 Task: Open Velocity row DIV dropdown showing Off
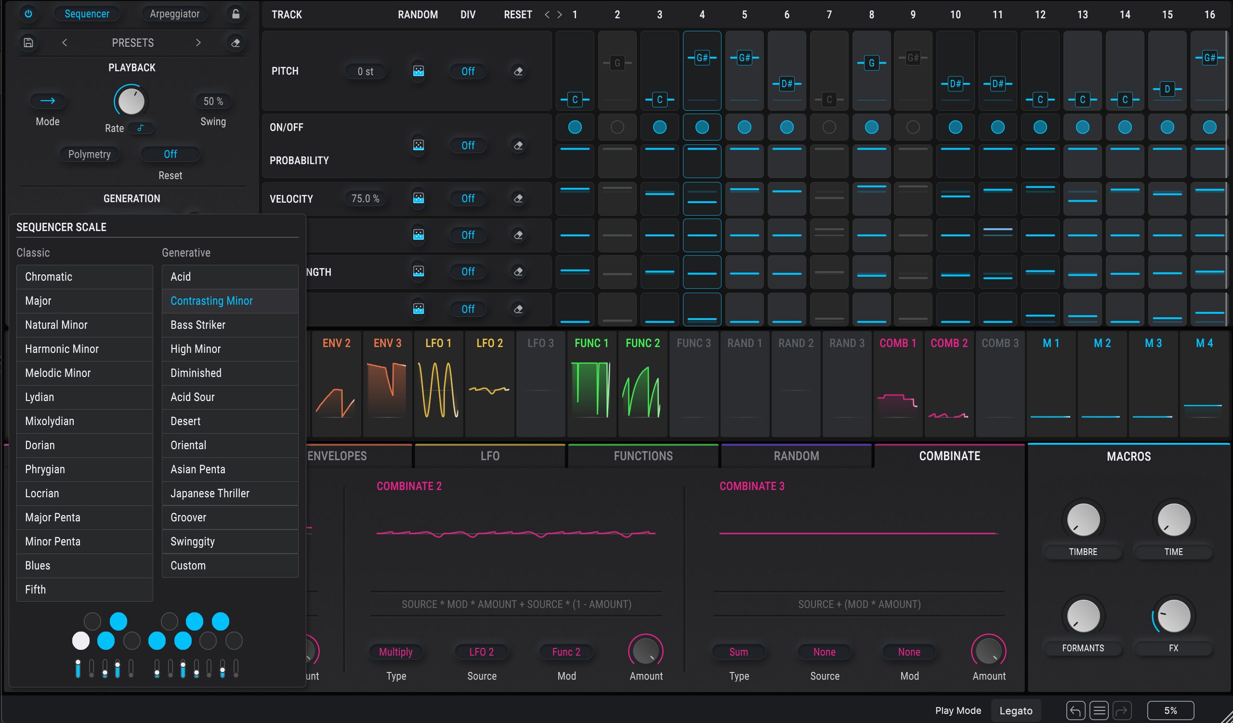pos(468,198)
